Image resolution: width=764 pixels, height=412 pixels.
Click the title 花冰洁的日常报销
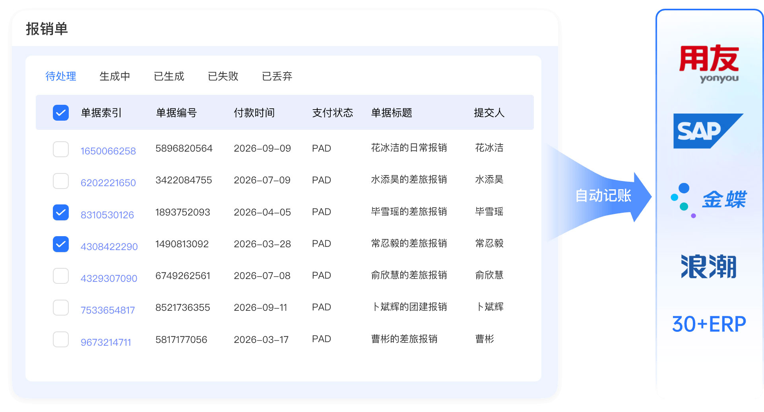pyautogui.click(x=409, y=148)
